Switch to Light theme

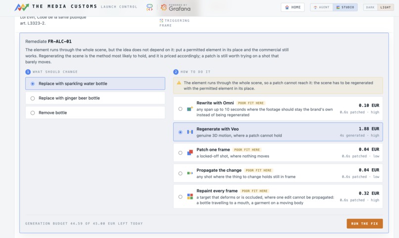pyautogui.click(x=385, y=7)
